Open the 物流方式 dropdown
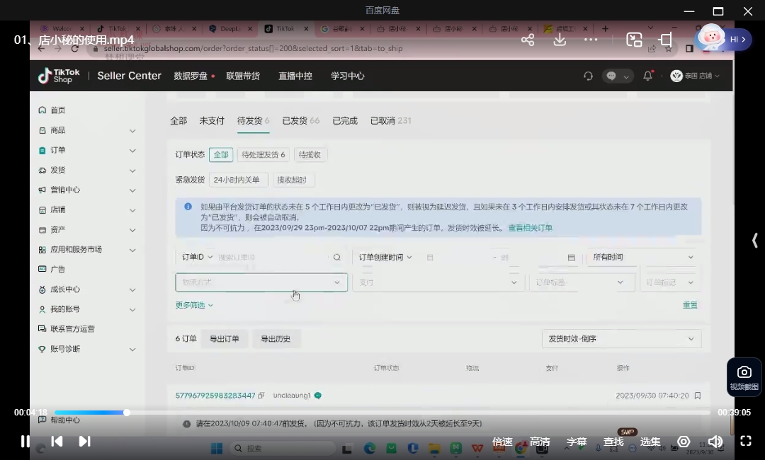This screenshot has height=460, width=765. tap(261, 282)
